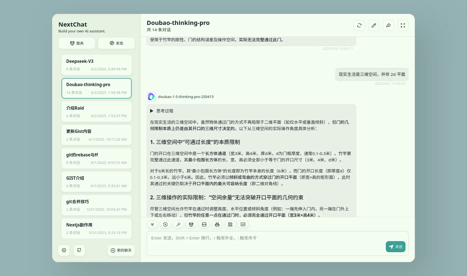Click the timestamp 2025/6/2 13:54:31
Screen dimensions: 467x276
coord(390,84)
